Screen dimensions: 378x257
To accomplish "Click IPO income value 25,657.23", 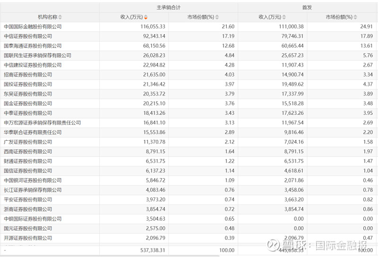I will pos(292,55).
